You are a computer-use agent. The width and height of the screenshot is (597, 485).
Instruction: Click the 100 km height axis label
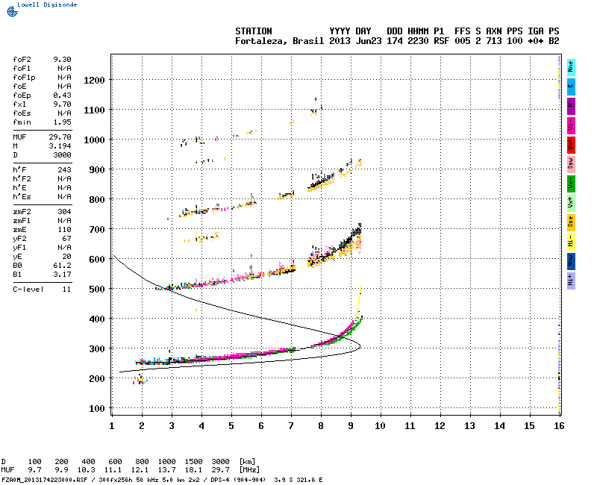point(97,409)
